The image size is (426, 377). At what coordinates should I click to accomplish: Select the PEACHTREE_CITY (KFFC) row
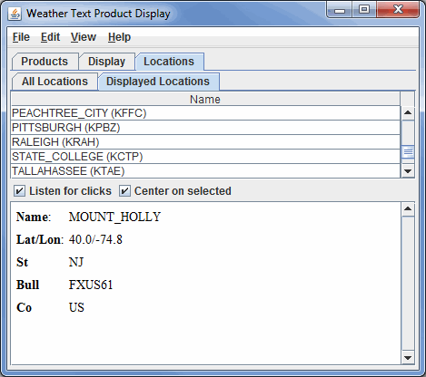click(x=205, y=113)
